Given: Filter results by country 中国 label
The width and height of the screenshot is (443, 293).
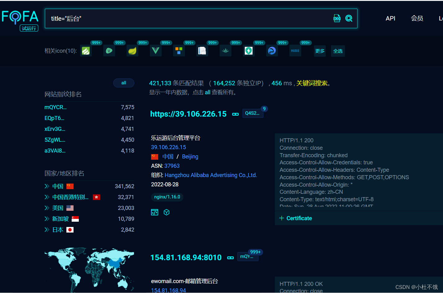Looking at the screenshot, I should click(x=58, y=186).
